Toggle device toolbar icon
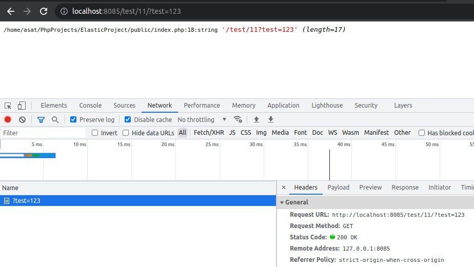The height and width of the screenshot is (267, 474). (22, 106)
